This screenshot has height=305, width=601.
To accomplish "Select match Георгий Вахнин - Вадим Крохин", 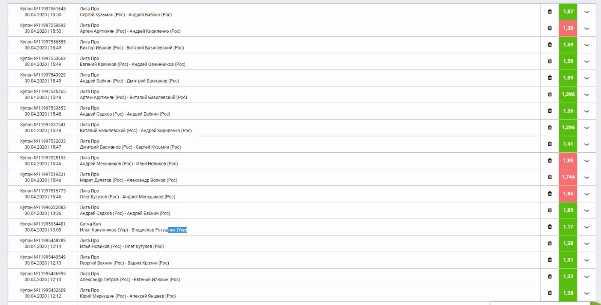I will [x=124, y=263].
